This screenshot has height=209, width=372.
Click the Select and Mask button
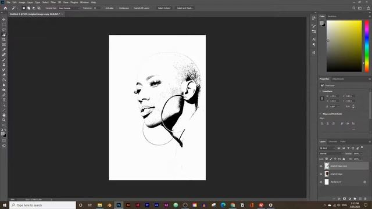185,8
